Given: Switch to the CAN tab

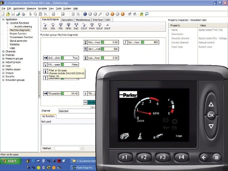Looking at the screenshot, I should pos(108,20).
